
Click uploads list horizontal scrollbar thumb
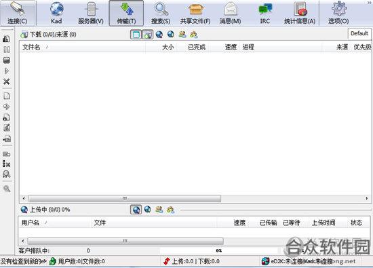click(125, 241)
